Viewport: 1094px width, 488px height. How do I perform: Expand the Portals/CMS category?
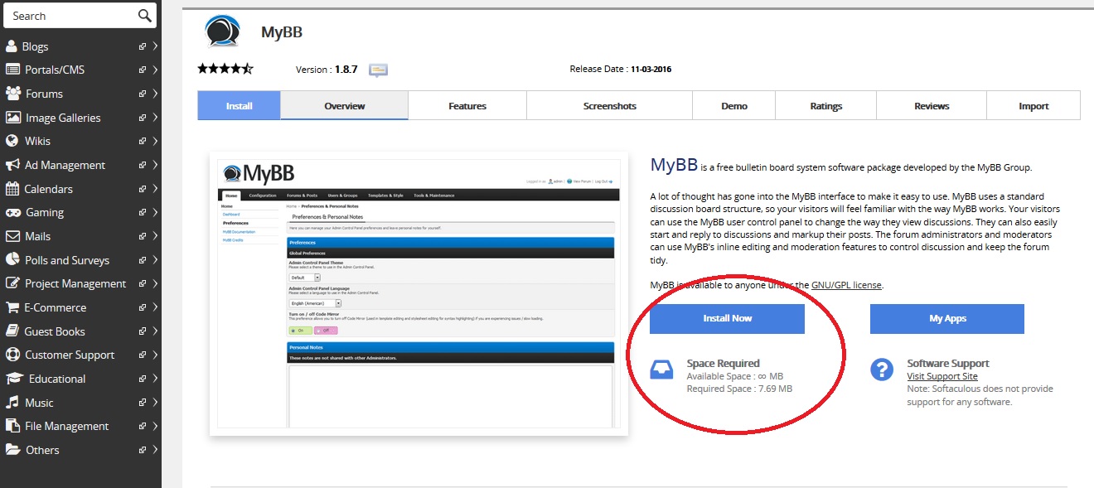[155, 70]
